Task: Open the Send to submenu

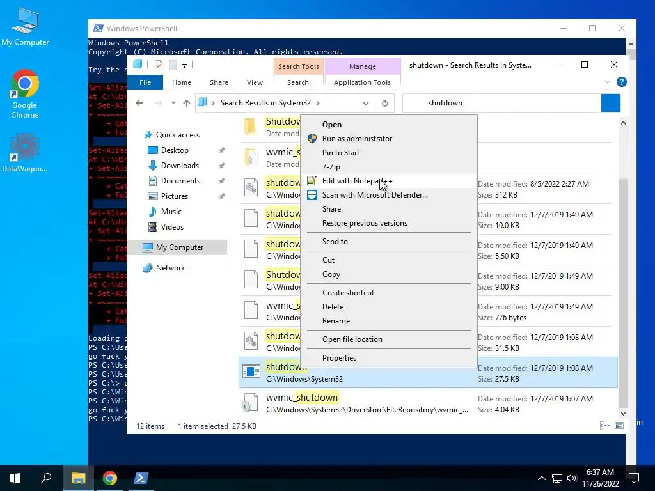Action: click(x=389, y=242)
